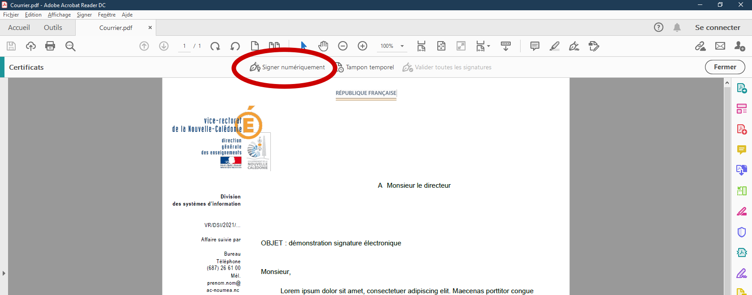The width and height of the screenshot is (752, 295).
Task: Open the Affichage menu
Action: click(59, 15)
